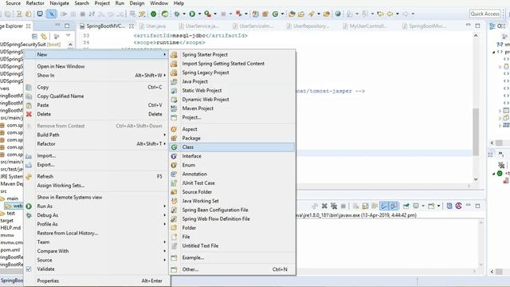Click the Source Folder icon
This screenshot has height=287, width=510.
(174, 192)
